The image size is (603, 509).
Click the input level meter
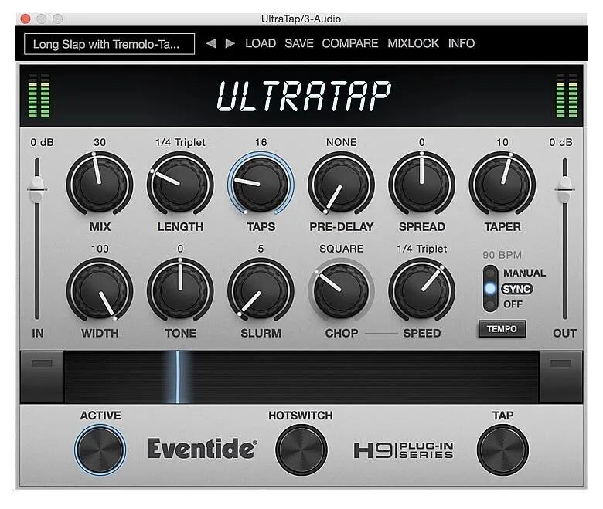[x=39, y=96]
